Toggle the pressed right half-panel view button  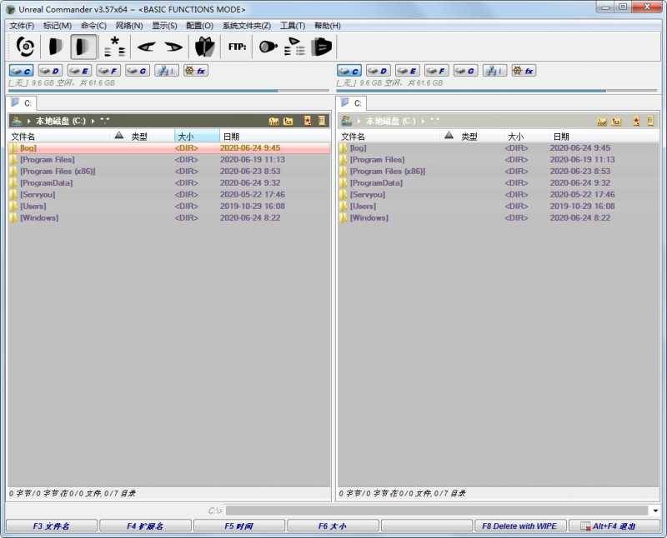[x=83, y=47]
